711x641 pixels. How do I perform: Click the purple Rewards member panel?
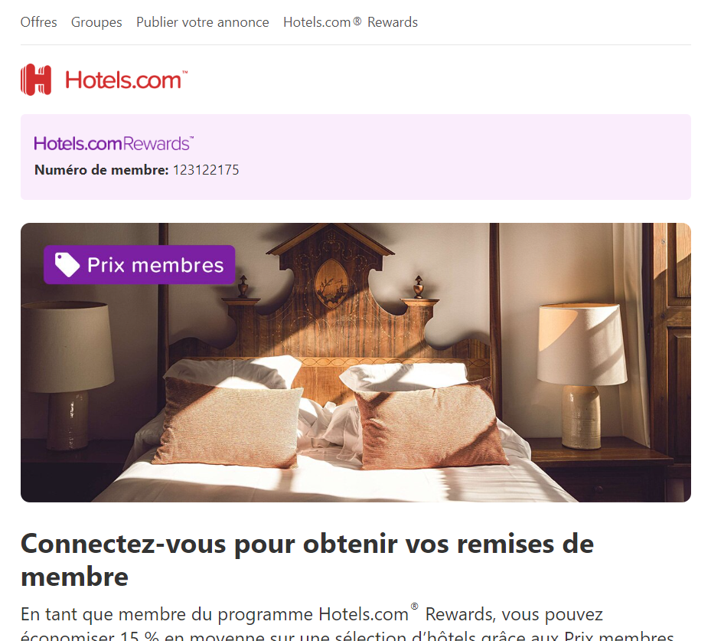(355, 157)
